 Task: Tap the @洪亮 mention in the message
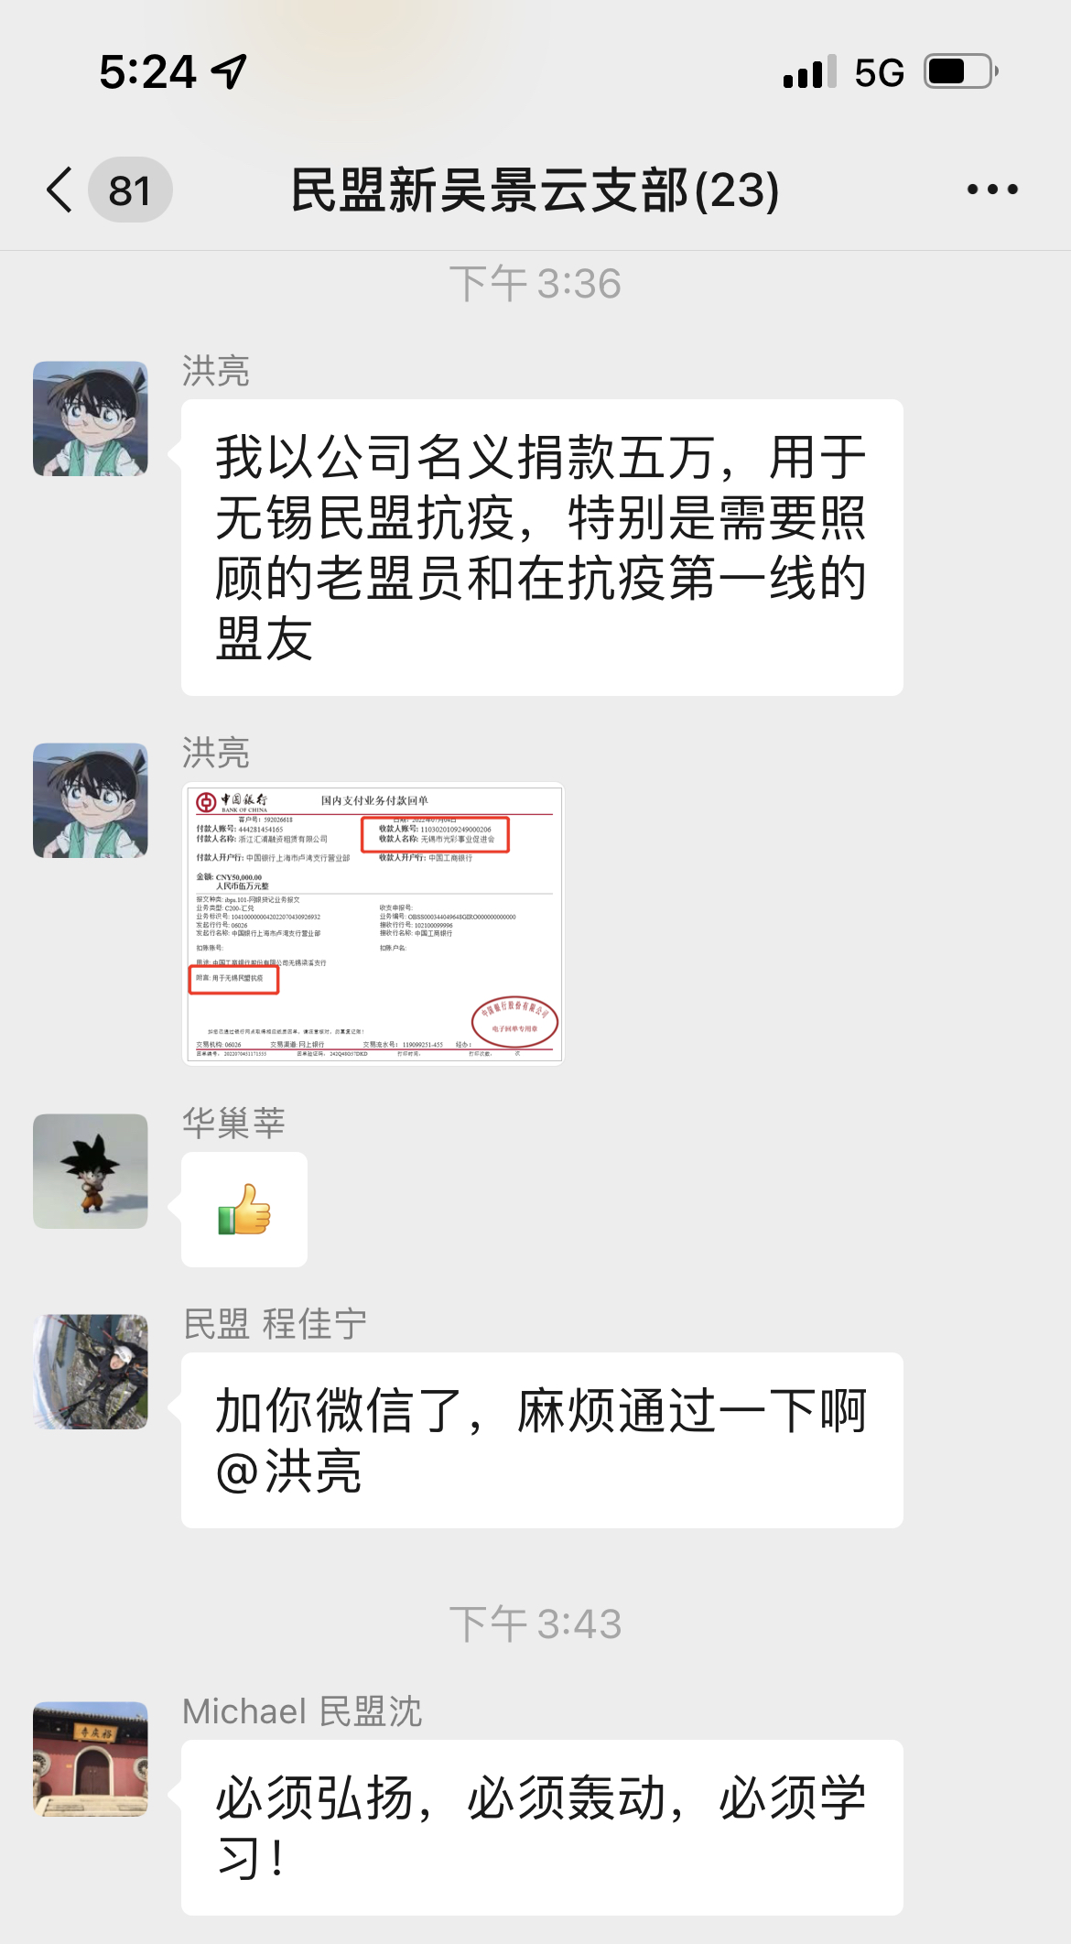(x=288, y=1472)
